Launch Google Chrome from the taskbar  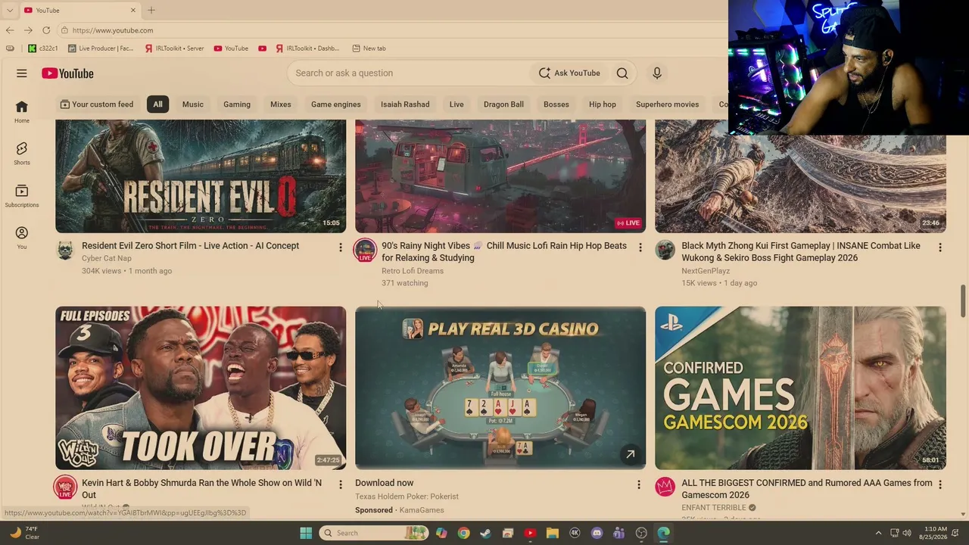click(463, 533)
